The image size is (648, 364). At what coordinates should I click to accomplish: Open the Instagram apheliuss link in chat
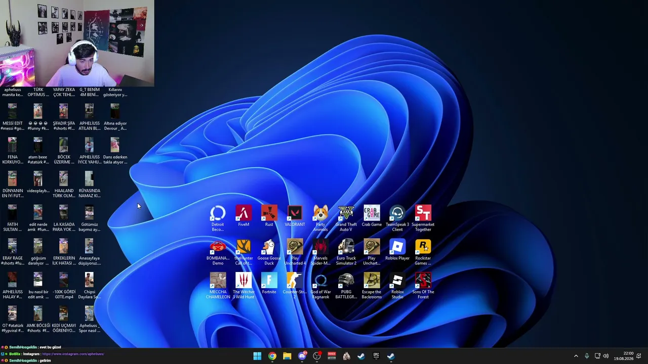[x=73, y=354]
